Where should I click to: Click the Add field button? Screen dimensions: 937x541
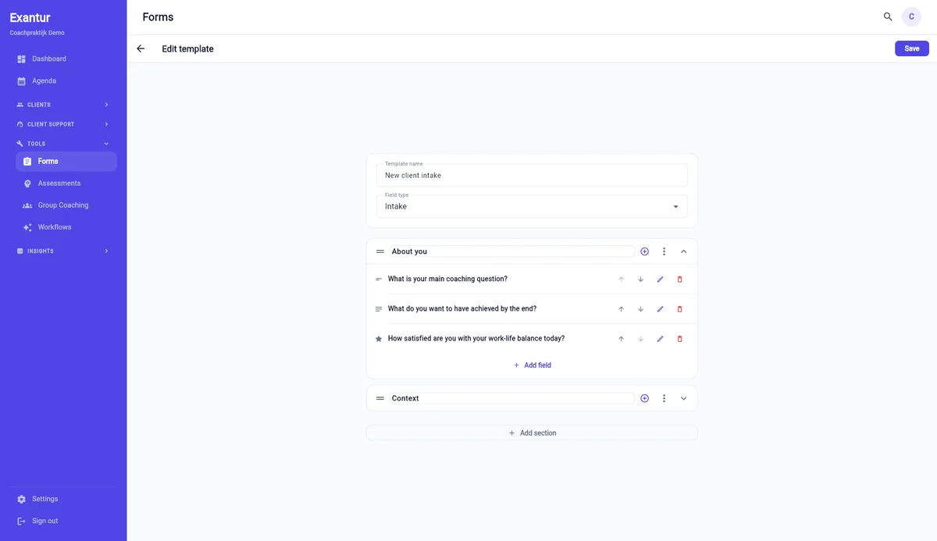pos(532,365)
